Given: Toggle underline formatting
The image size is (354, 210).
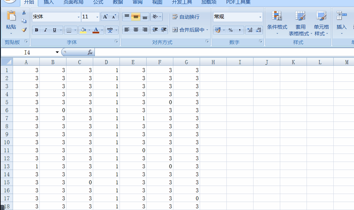Looking at the screenshot, I should (x=54, y=30).
